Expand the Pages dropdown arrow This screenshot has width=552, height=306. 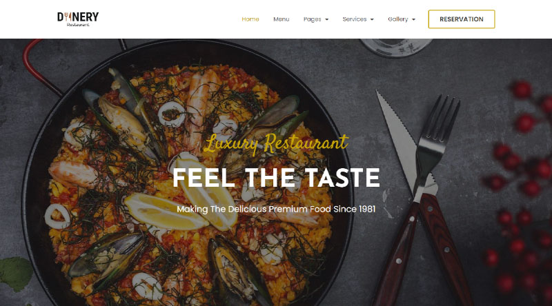[326, 19]
